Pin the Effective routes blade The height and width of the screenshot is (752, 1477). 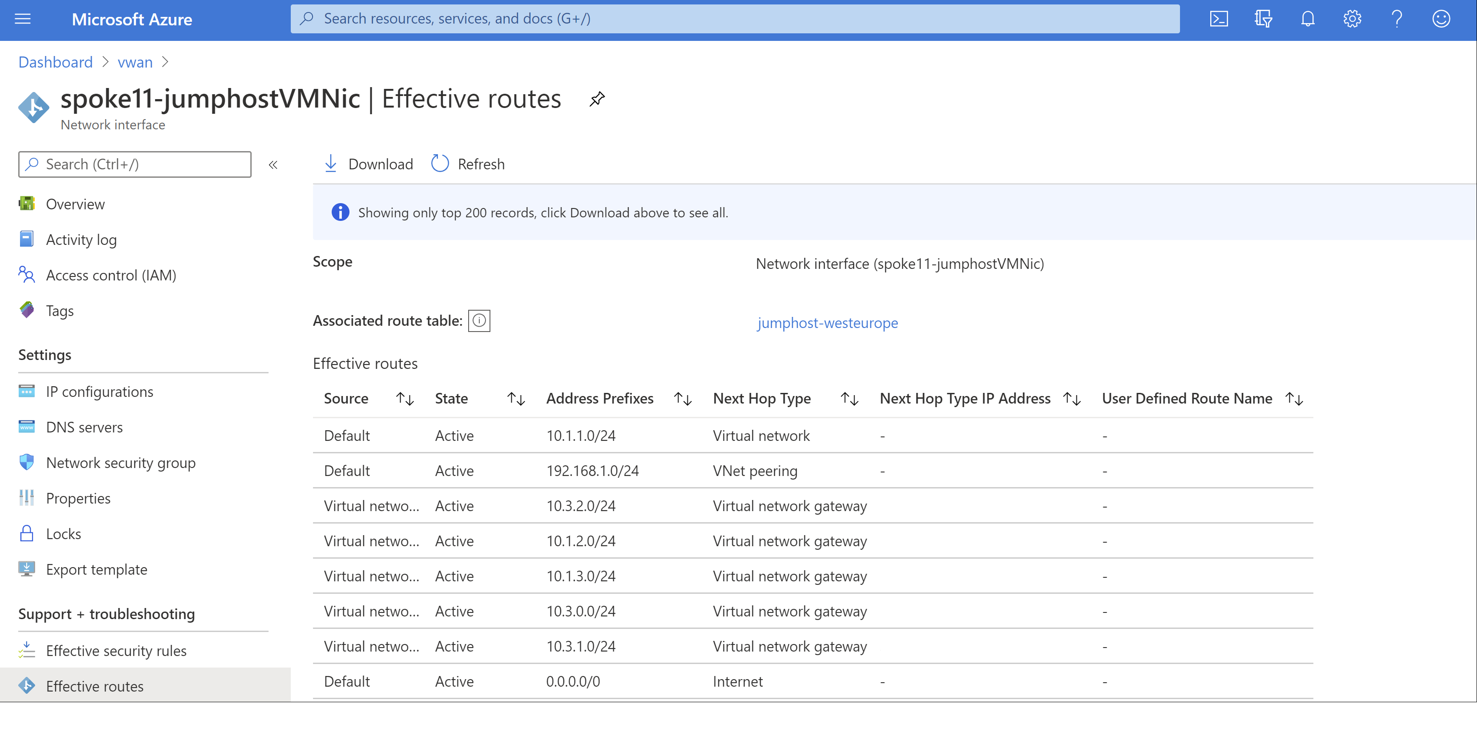[x=597, y=99]
